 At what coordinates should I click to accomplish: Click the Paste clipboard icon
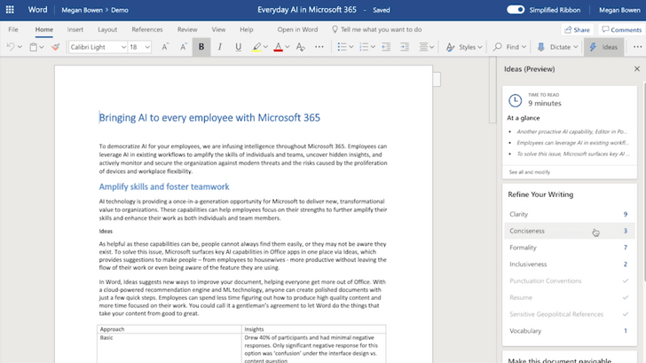point(34,47)
